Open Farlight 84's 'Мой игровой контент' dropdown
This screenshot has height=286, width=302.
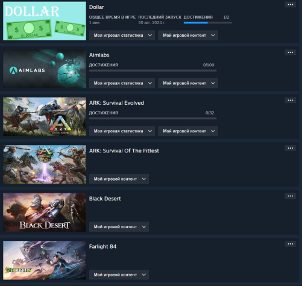[x=119, y=275]
